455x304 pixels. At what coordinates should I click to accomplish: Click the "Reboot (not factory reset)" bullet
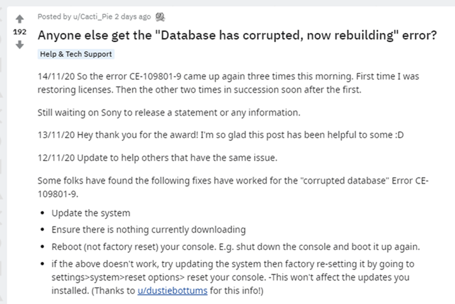235,247
